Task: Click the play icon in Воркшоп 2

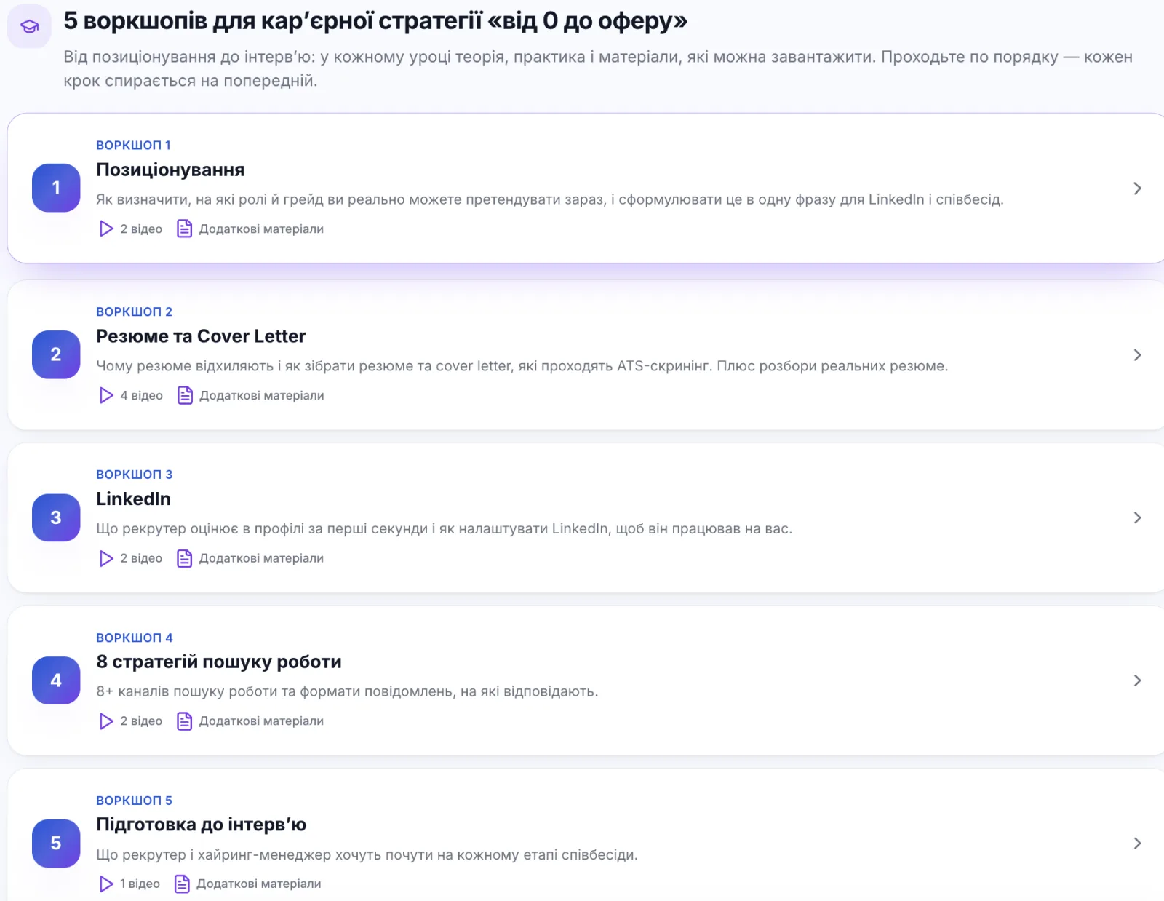Action: (x=106, y=395)
